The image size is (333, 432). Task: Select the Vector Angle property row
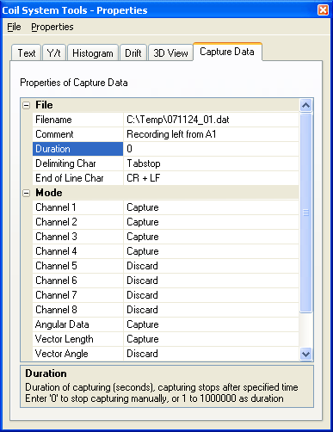pos(165,354)
